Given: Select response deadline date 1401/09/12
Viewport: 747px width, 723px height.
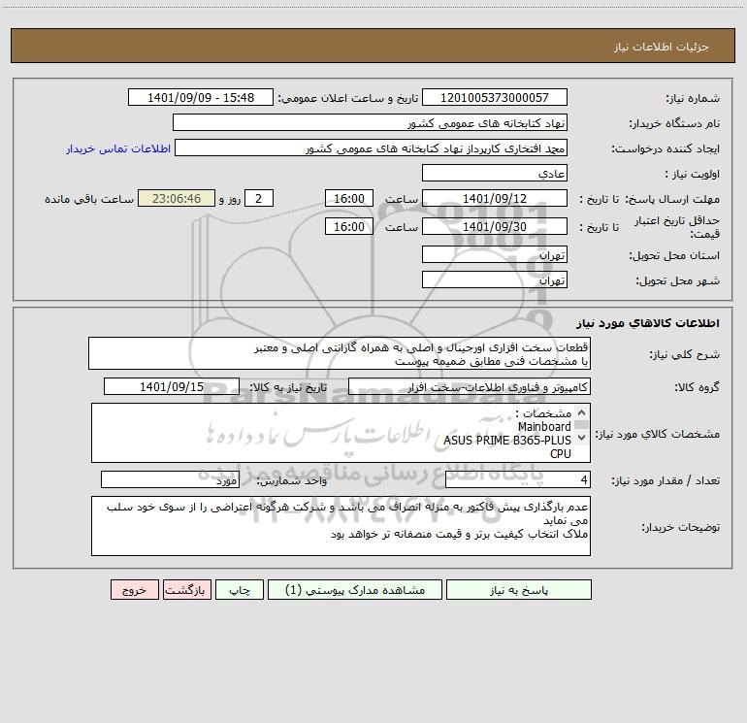Looking at the screenshot, I should point(495,199).
